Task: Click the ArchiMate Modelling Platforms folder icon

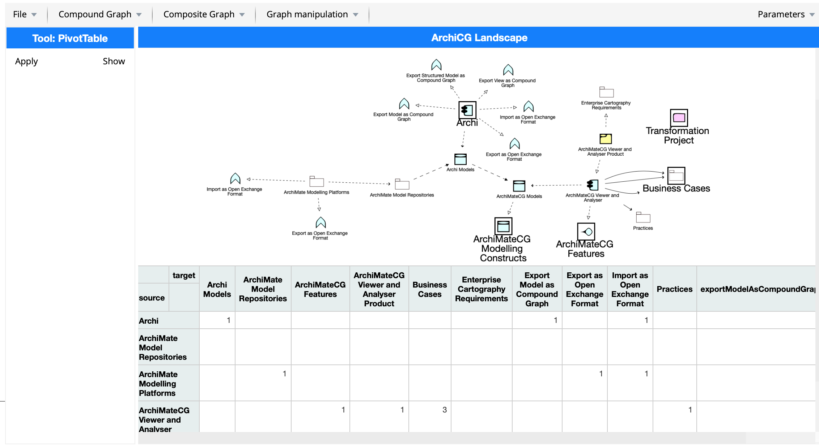Action: coord(317,181)
